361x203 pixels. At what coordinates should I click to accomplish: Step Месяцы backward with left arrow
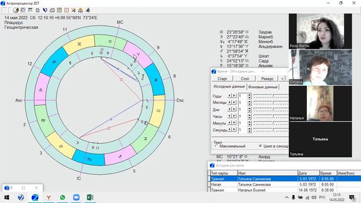click(230, 102)
